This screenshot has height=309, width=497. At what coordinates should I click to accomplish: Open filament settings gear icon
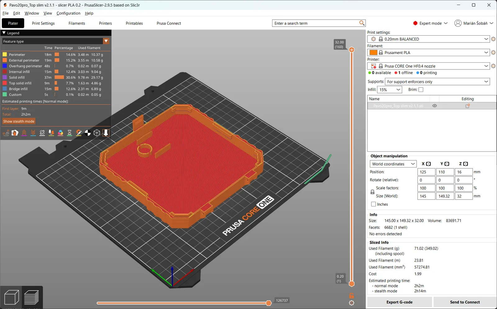pos(493,52)
